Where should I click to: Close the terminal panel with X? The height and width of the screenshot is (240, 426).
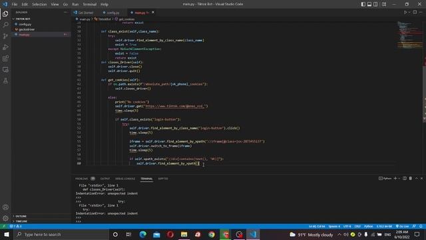click(x=421, y=178)
